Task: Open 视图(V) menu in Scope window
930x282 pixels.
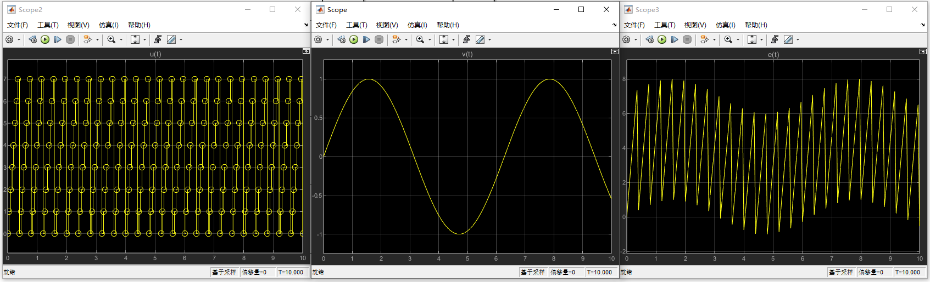Action: point(387,25)
